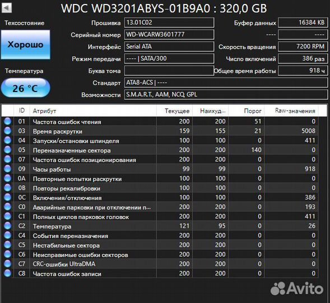Select the Частота ошибок записи text
The image size is (330, 303).
click(67, 274)
